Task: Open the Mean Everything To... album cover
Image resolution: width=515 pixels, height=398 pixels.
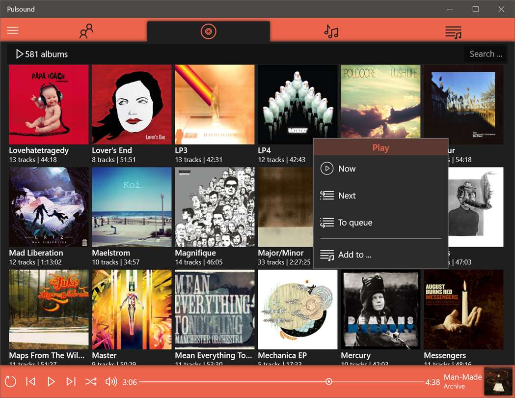Action: point(215,310)
